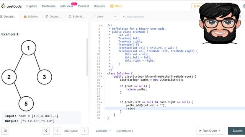The width and height of the screenshot is (245, 137).
Task: Open the Discuss page
Action: click(99, 6)
